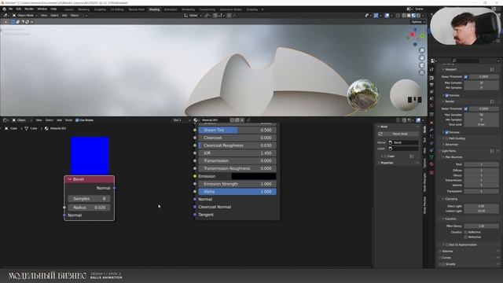Click the viewport navigation axis gizmo
This screenshot has height=283, width=503.
[x=416, y=37]
